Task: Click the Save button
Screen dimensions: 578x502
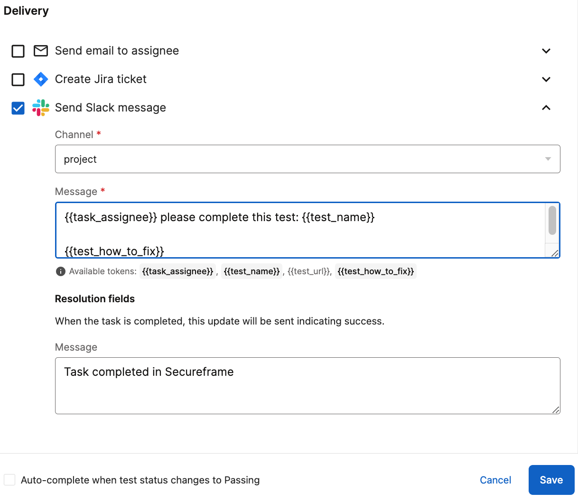Action: click(x=551, y=480)
